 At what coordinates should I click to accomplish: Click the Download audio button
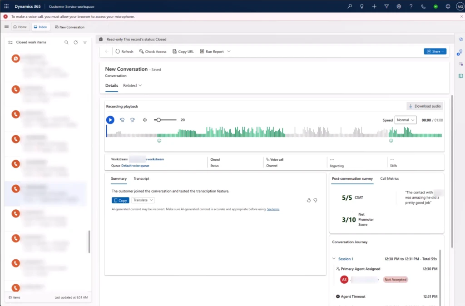point(424,106)
